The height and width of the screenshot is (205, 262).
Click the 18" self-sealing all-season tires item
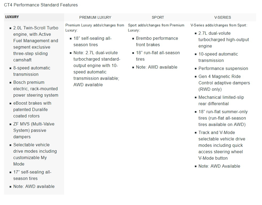pos(92,41)
